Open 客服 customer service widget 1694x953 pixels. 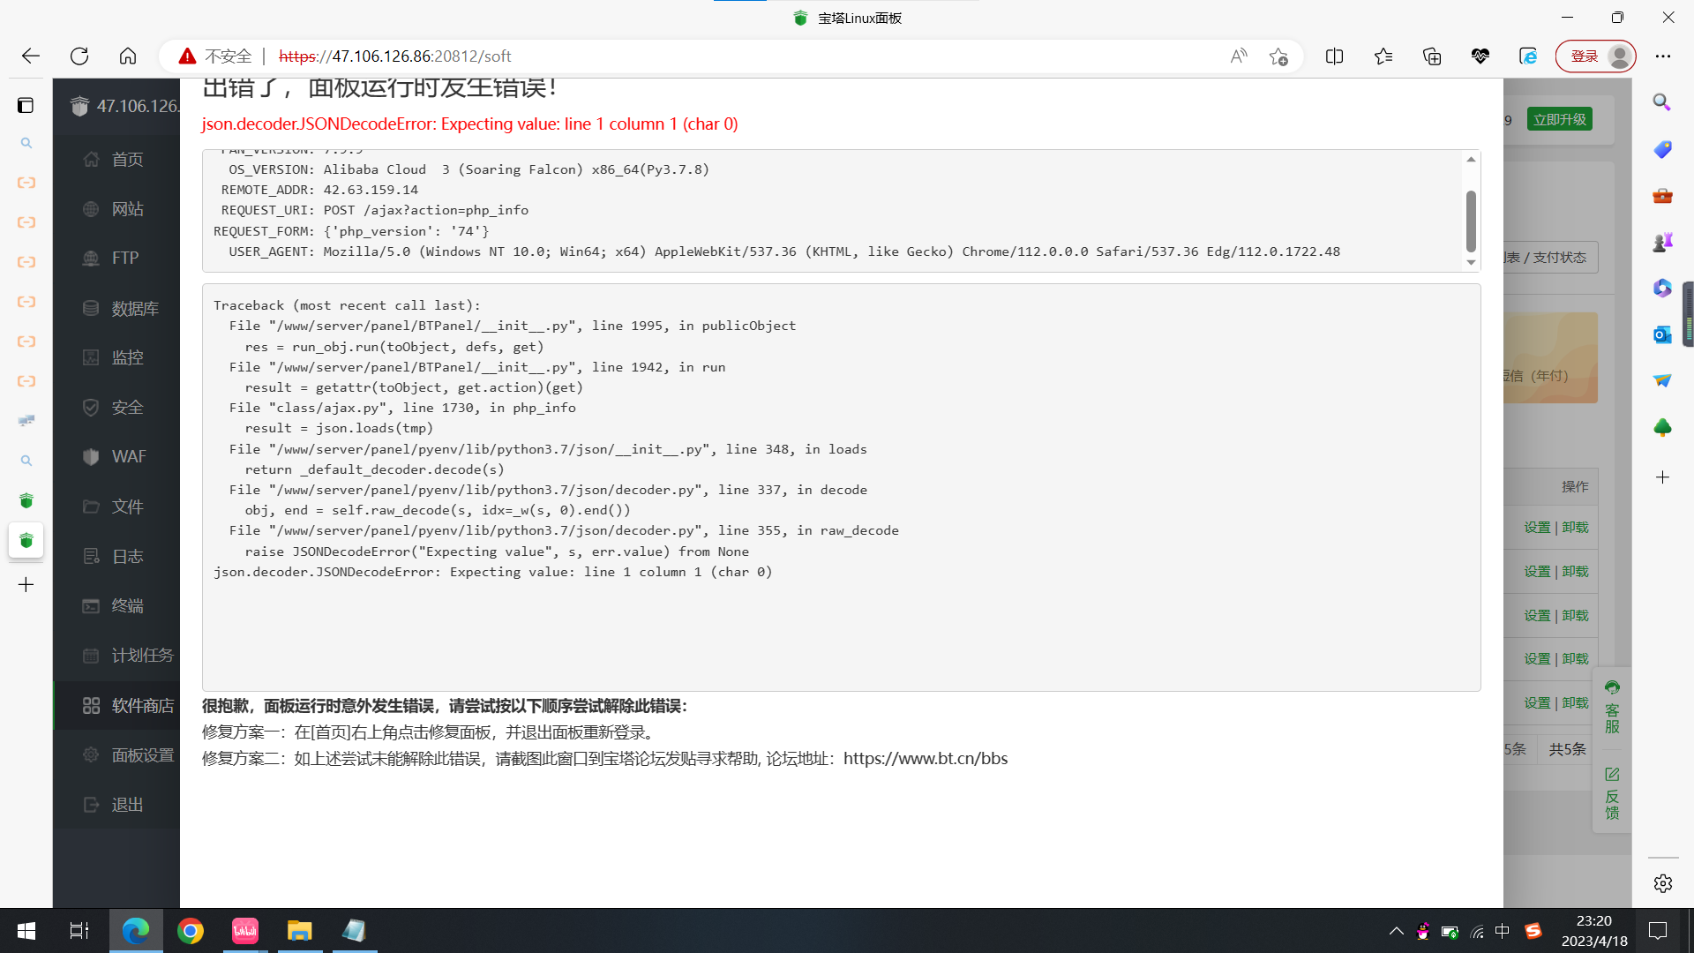click(1612, 708)
